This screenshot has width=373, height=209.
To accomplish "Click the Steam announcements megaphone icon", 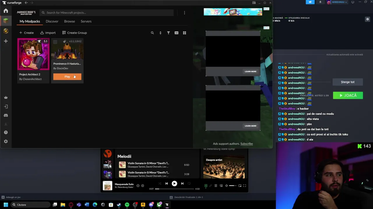I will (310, 2).
